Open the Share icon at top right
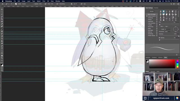 [178, 4]
